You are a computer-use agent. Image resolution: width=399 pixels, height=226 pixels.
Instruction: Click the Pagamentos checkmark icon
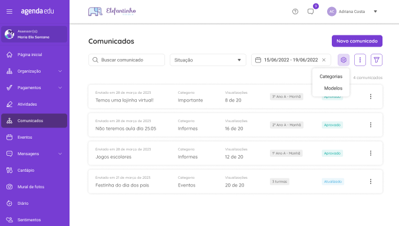pos(9,88)
